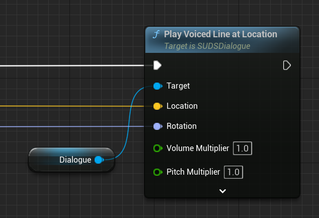Expand the node's advanced pins chevron

pos(222,191)
